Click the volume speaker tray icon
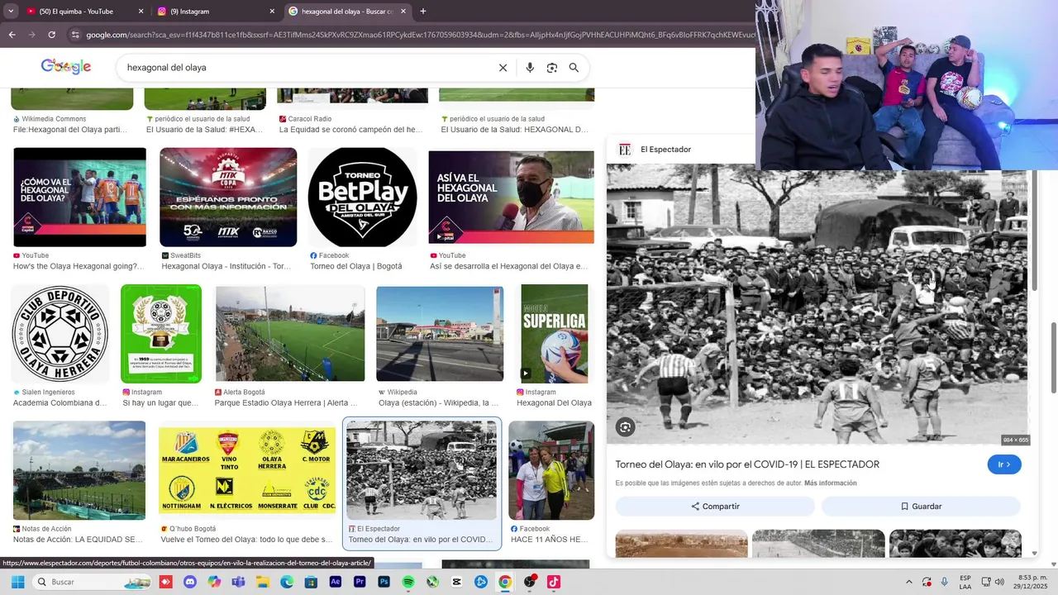Screen dimensions: 1058x595 (999, 582)
